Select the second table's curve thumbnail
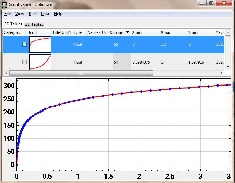The width and height of the screenshot is (235, 183). tap(40, 62)
